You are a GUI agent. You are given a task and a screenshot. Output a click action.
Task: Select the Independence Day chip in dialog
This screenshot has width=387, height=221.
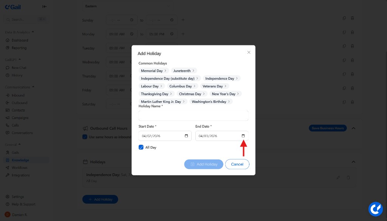coord(221,79)
